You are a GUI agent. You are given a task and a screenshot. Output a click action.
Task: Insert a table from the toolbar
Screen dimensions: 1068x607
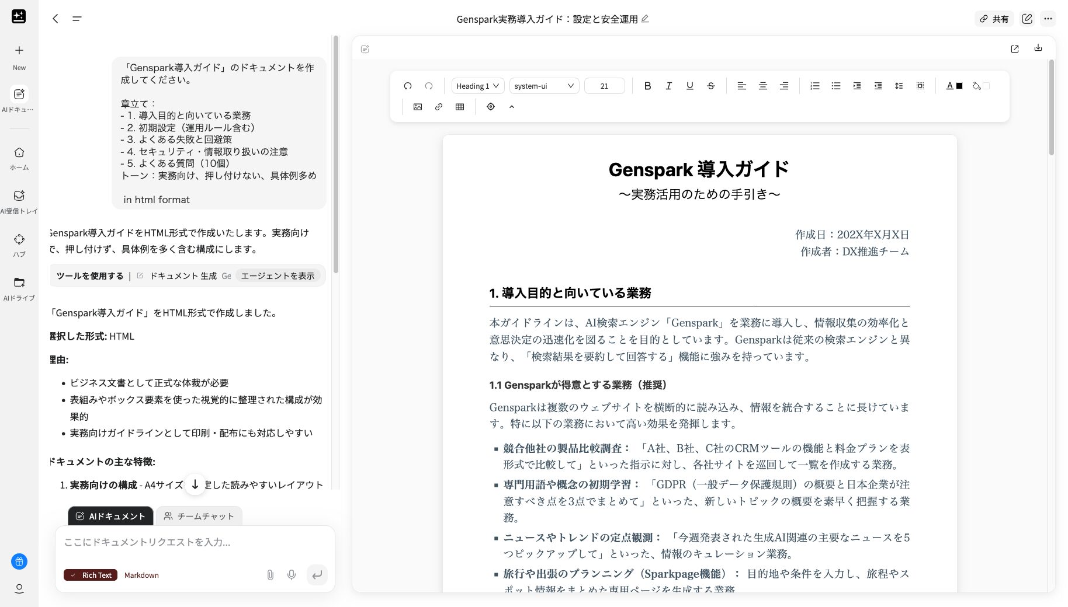click(459, 107)
